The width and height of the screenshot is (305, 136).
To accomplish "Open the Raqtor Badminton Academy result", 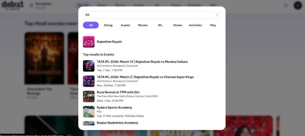I will coord(117,123).
